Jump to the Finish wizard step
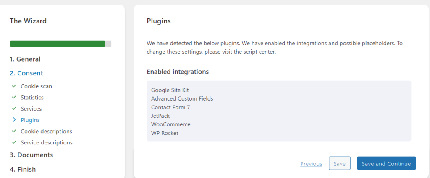This screenshot has height=178, width=430. click(x=23, y=169)
